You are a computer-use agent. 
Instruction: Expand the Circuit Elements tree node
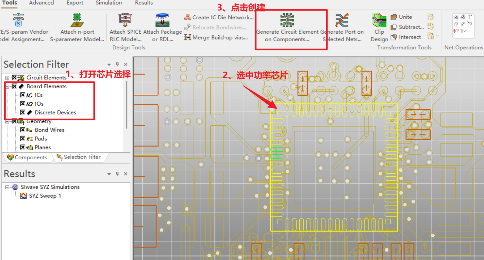tap(7, 78)
